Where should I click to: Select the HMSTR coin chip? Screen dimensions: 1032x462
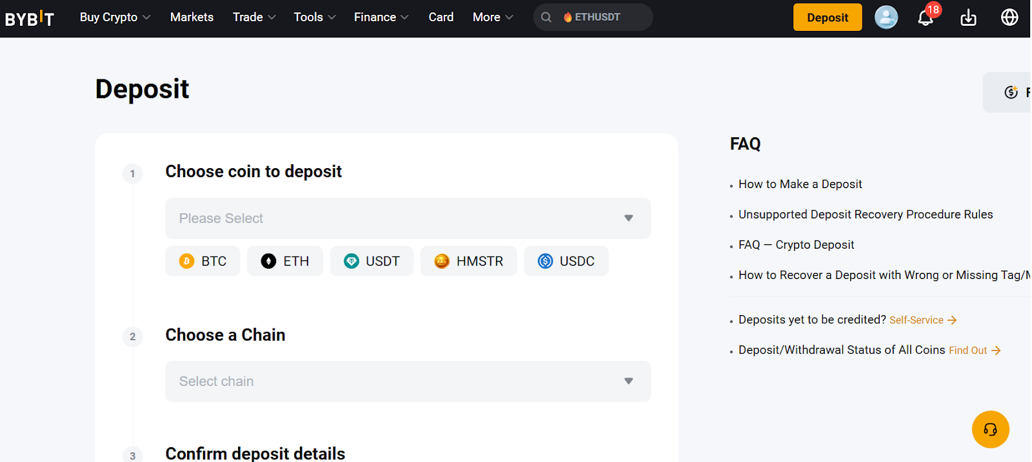[468, 261]
